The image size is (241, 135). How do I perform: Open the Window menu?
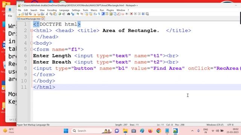pyautogui.click(x=120, y=10)
